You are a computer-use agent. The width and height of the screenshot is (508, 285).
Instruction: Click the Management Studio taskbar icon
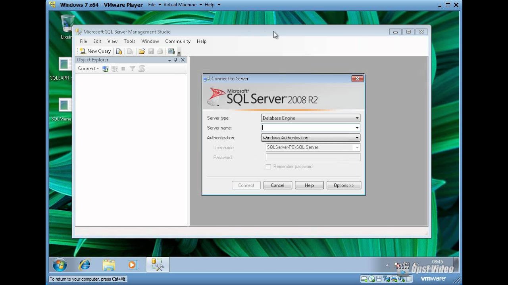(x=158, y=265)
